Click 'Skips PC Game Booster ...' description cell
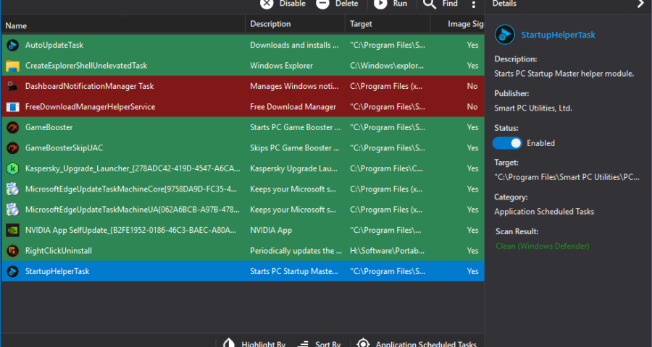The image size is (652, 347). (296, 147)
